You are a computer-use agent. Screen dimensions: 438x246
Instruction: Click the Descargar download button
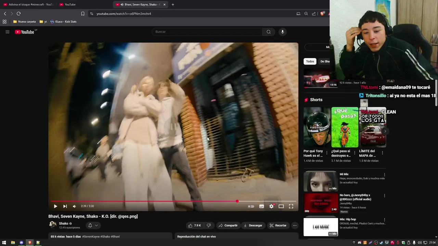(x=253, y=225)
